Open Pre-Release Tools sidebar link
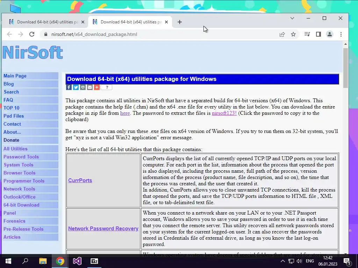 click(23, 229)
